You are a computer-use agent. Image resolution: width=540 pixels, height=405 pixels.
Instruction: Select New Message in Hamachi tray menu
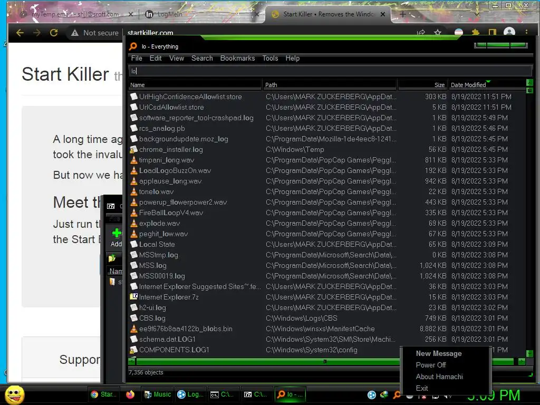click(x=438, y=353)
